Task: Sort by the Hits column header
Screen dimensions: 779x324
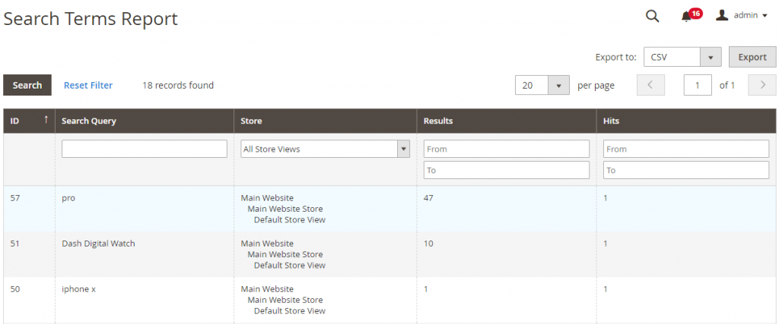Action: tap(686, 121)
